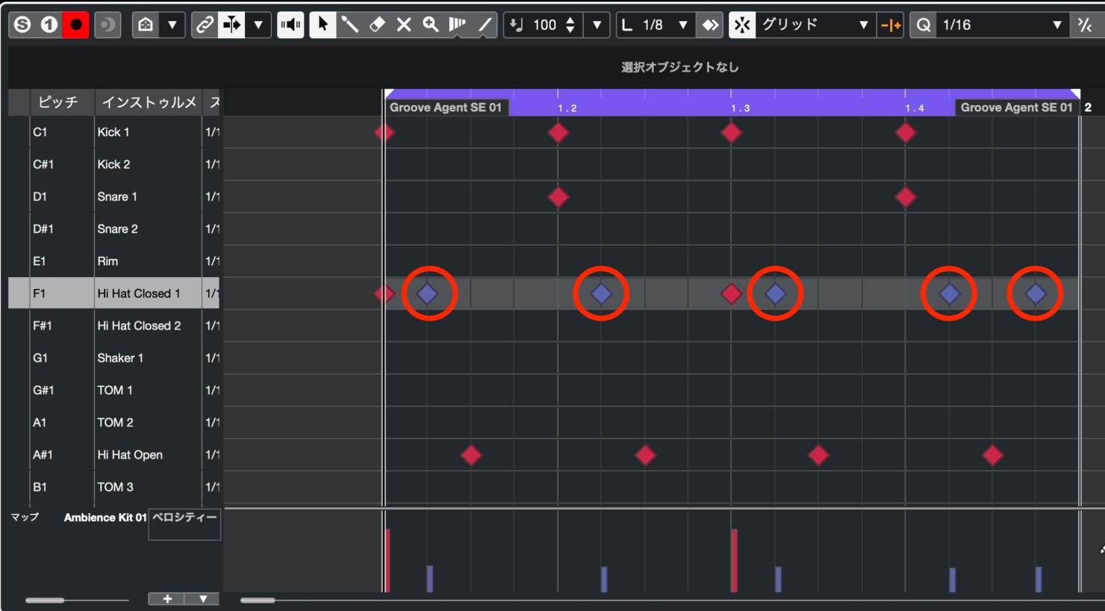Open the グリッド snap type dropdown

point(815,25)
